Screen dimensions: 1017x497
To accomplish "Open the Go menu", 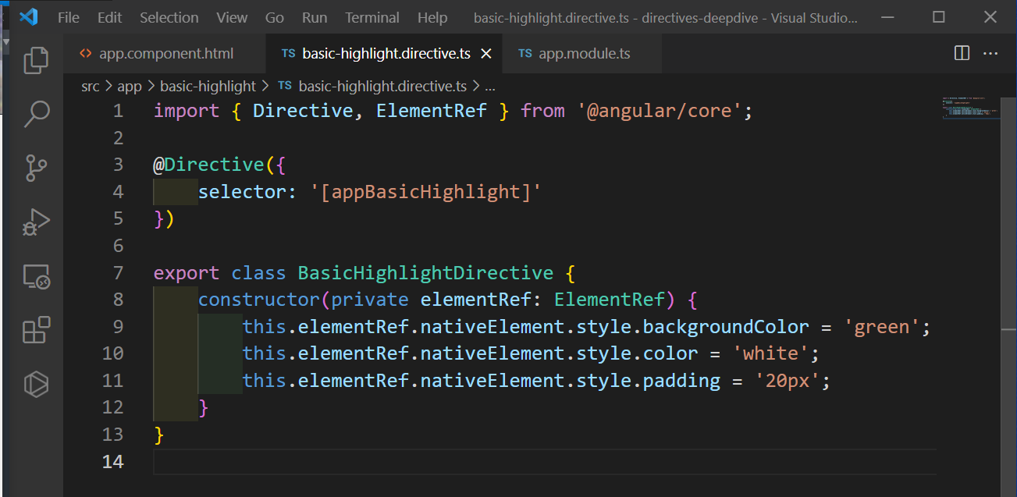I will (x=275, y=17).
